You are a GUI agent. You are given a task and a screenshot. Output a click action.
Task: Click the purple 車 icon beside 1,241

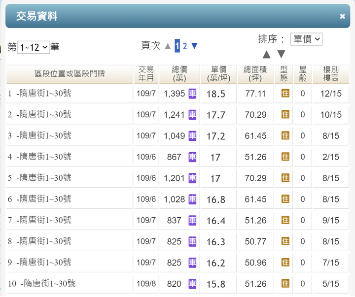(192, 115)
